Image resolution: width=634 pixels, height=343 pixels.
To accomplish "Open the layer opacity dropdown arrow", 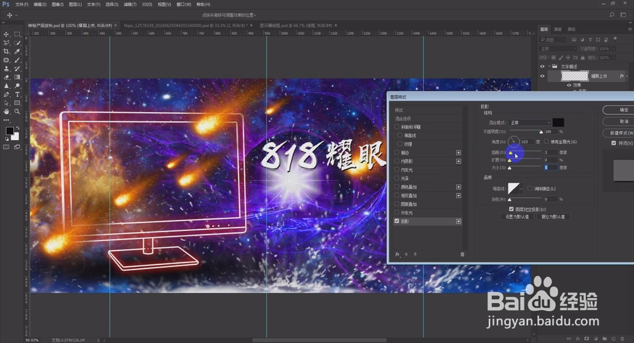I will [x=614, y=49].
